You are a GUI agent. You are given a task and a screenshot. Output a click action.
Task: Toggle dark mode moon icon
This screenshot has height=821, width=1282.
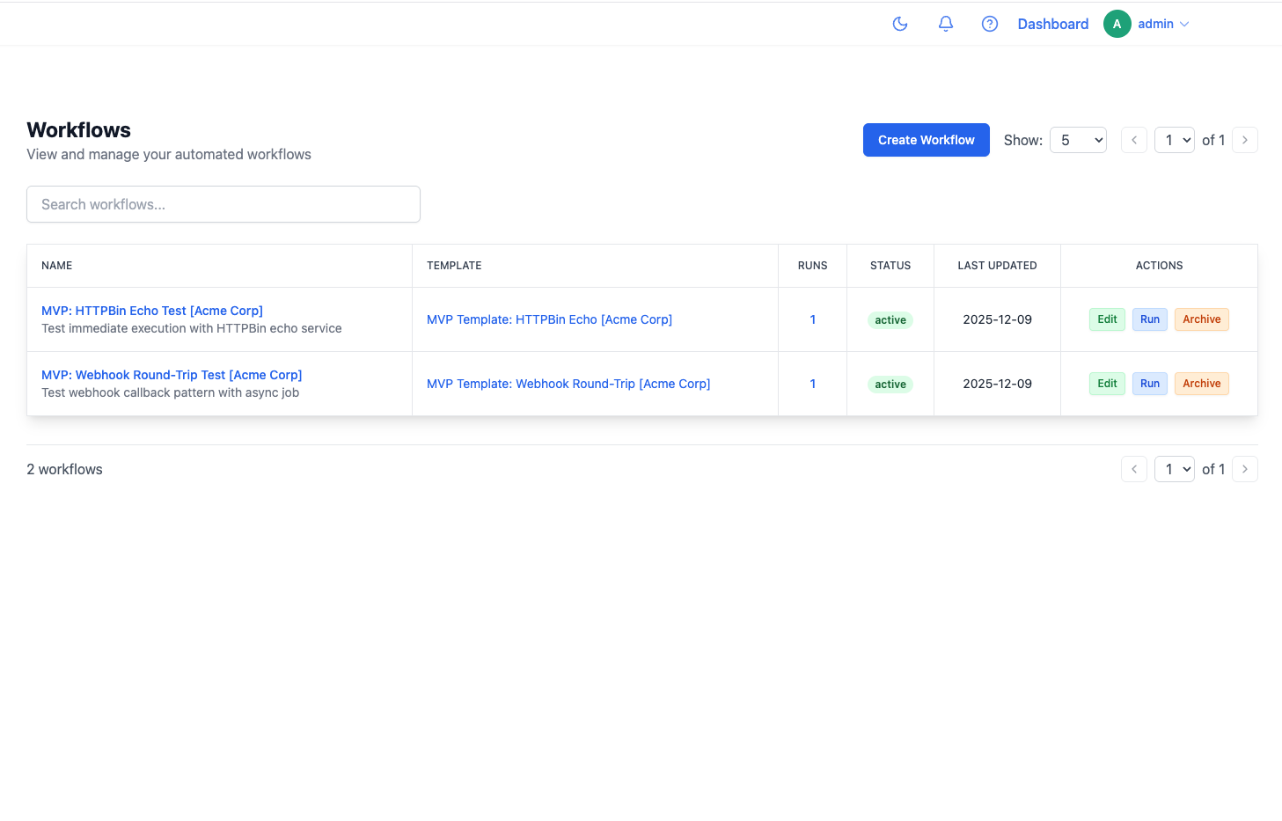click(900, 24)
